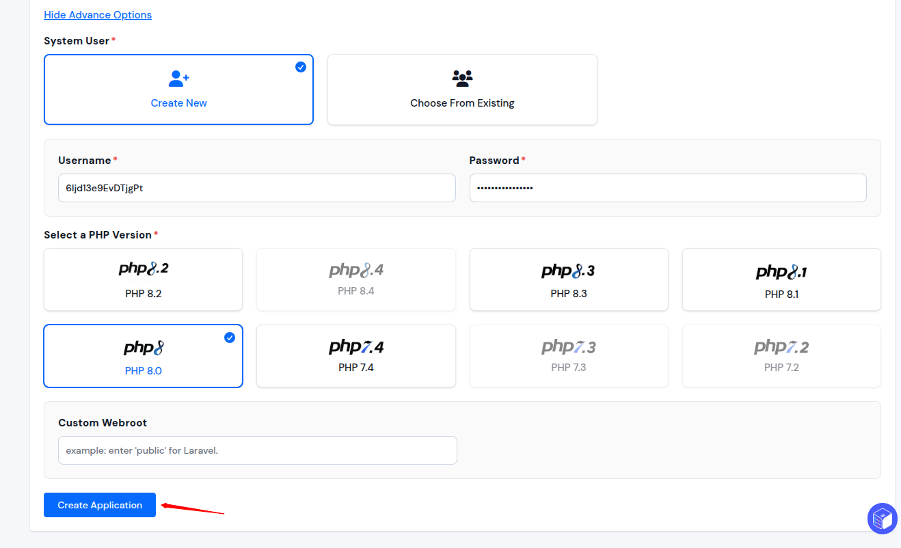
Task: Click the PHP 7.3 logo
Action: 568,346
